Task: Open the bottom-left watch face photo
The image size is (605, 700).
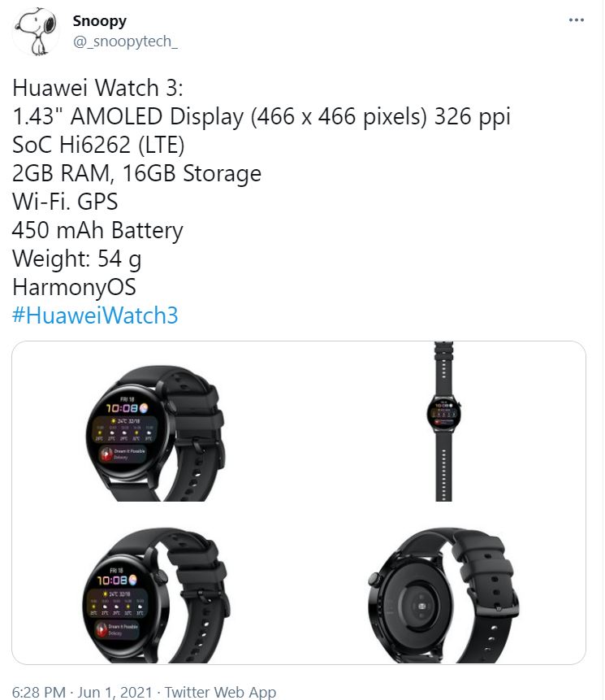Action: coord(155,584)
